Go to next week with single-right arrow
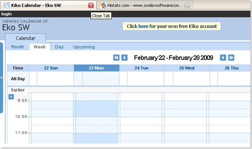 (223, 58)
